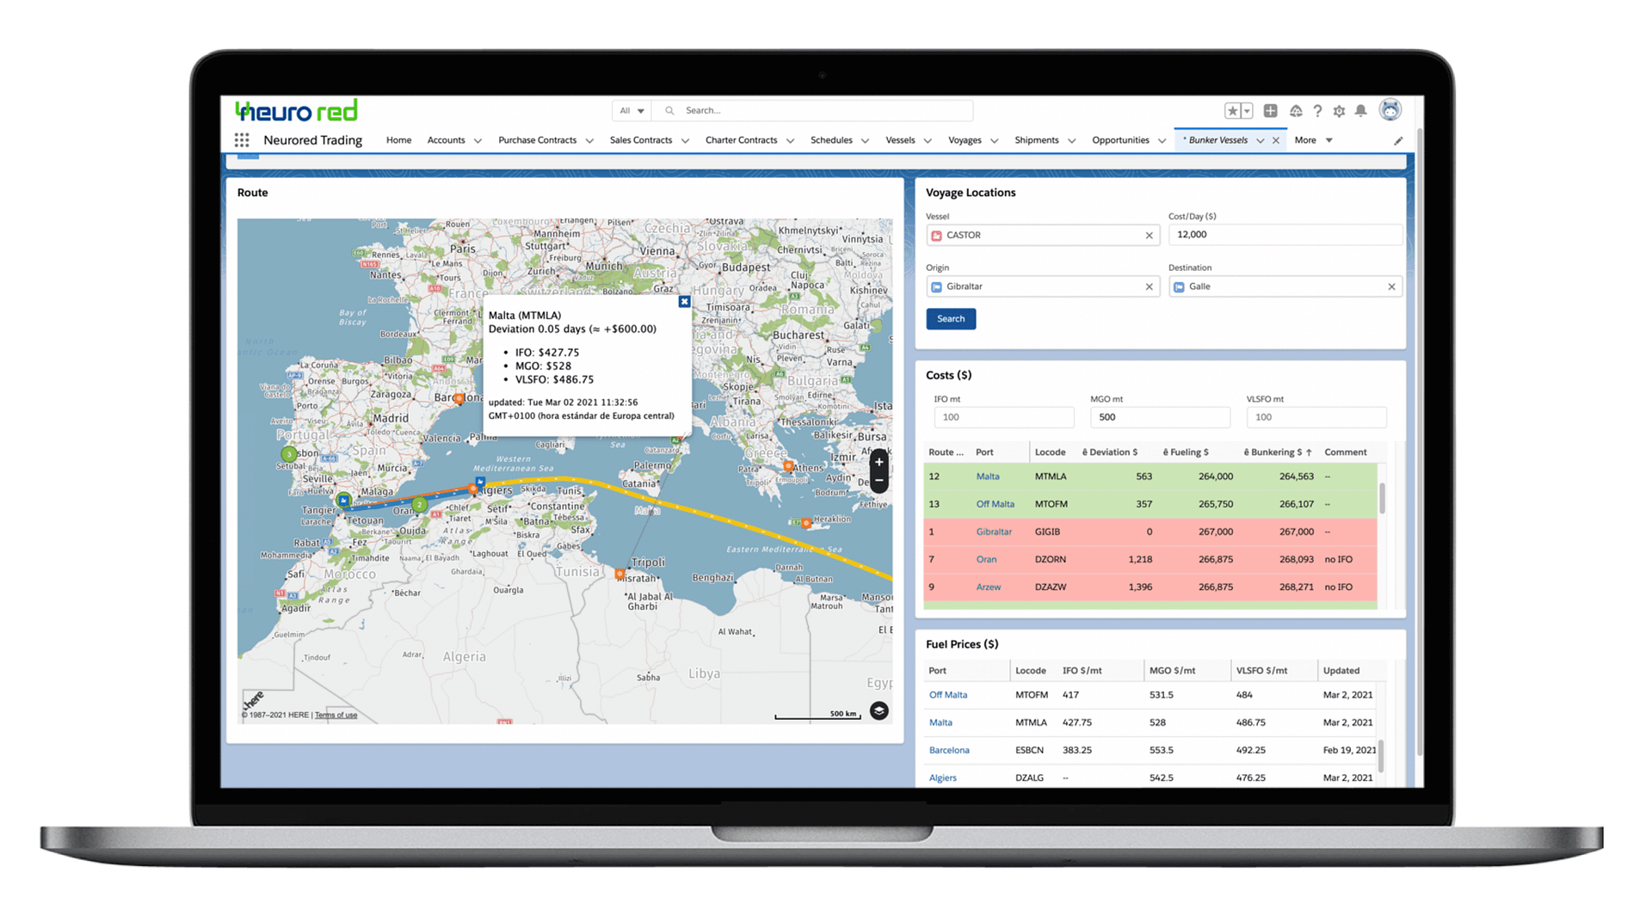The image size is (1652, 922).
Task: Zoom in on the map
Action: pos(878,462)
